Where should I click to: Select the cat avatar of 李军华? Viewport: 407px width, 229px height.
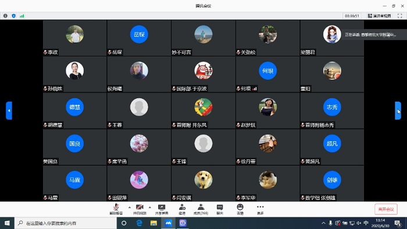pos(267,180)
